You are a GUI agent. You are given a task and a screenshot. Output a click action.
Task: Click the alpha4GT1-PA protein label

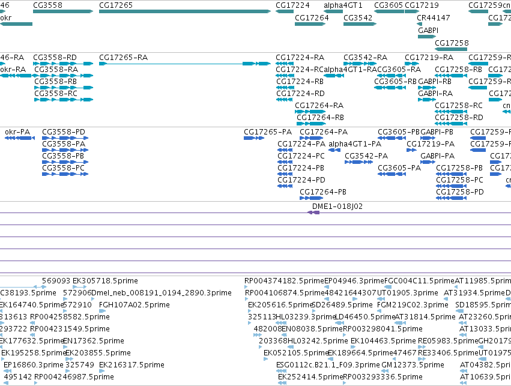(x=355, y=144)
